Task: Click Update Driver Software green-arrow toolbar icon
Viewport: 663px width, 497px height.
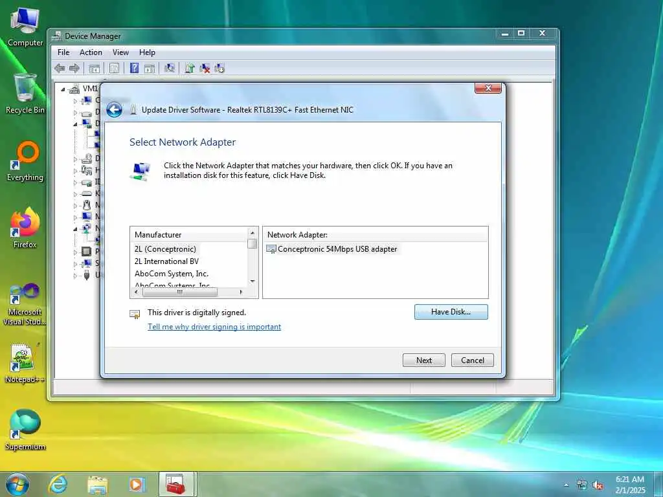Action: coord(190,68)
